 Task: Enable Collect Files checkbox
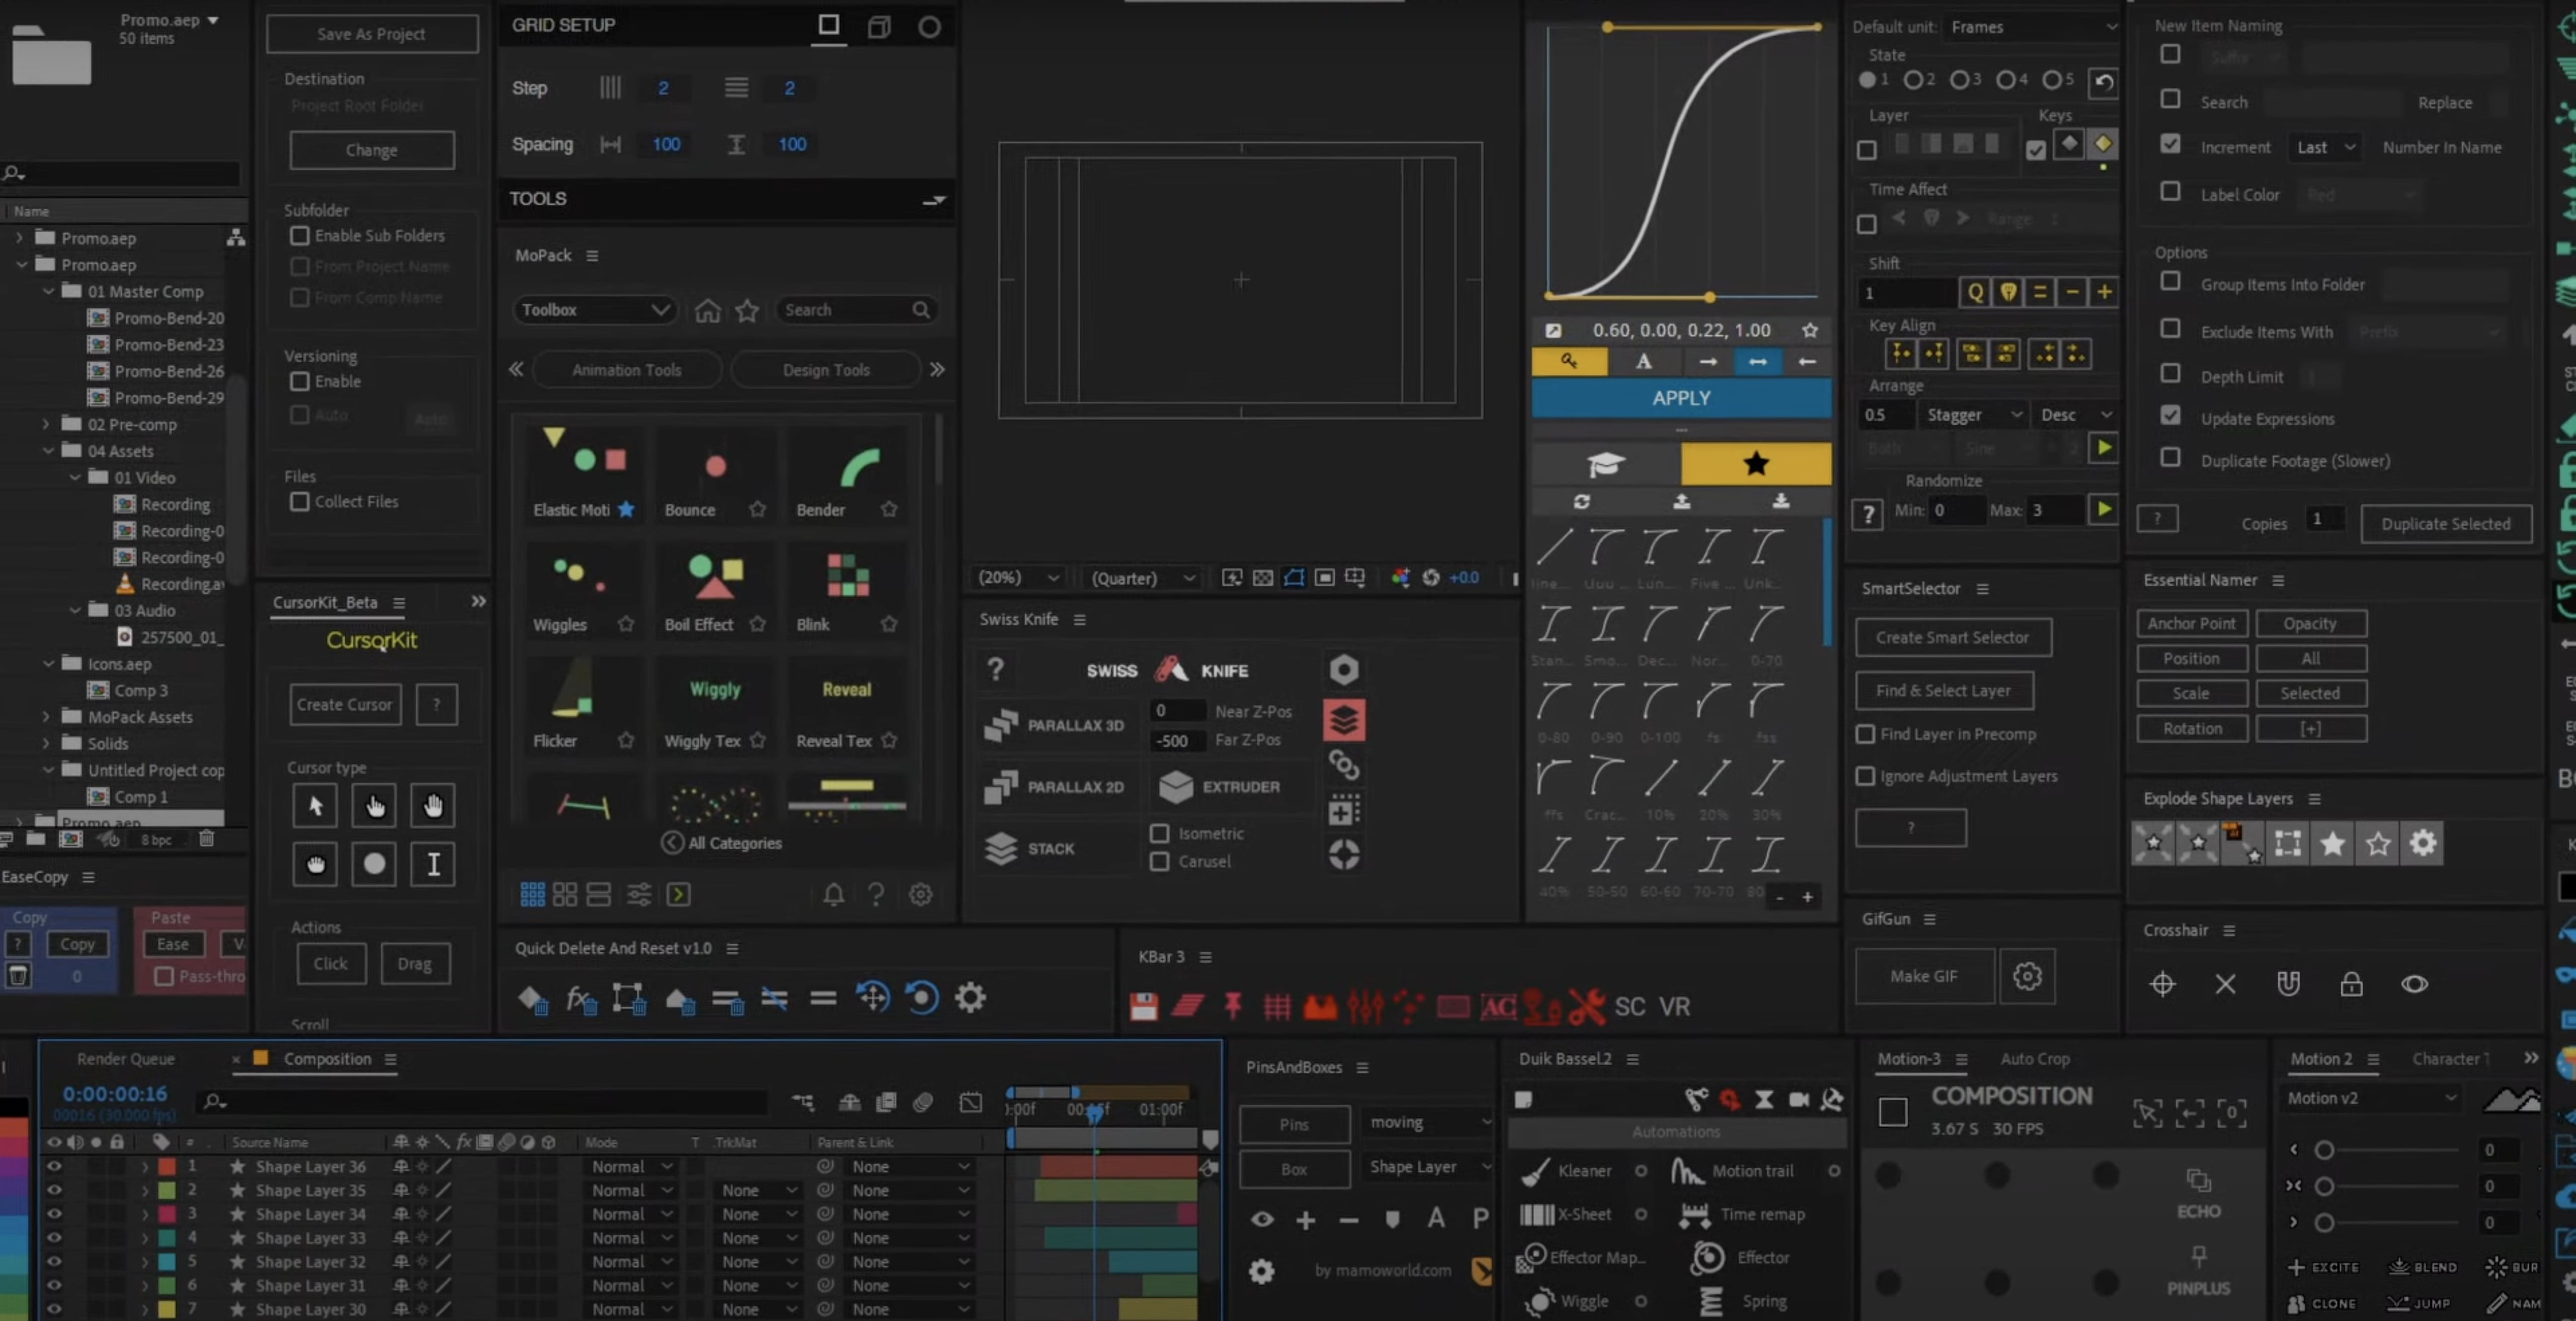pyautogui.click(x=299, y=502)
